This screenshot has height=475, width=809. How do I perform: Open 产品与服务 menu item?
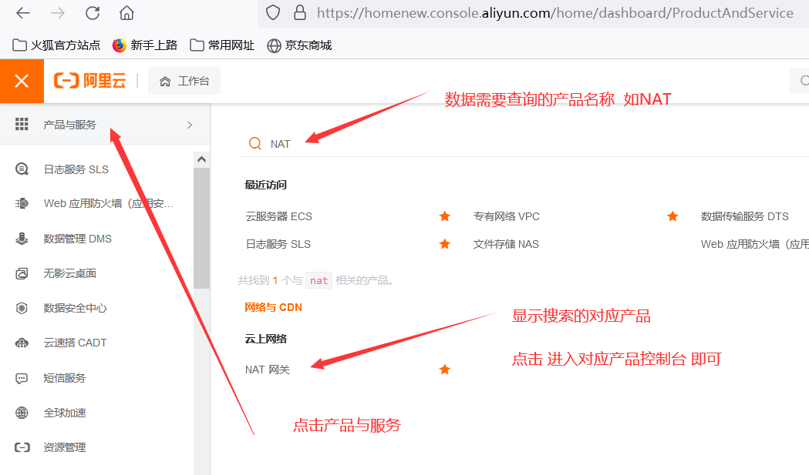(69, 125)
